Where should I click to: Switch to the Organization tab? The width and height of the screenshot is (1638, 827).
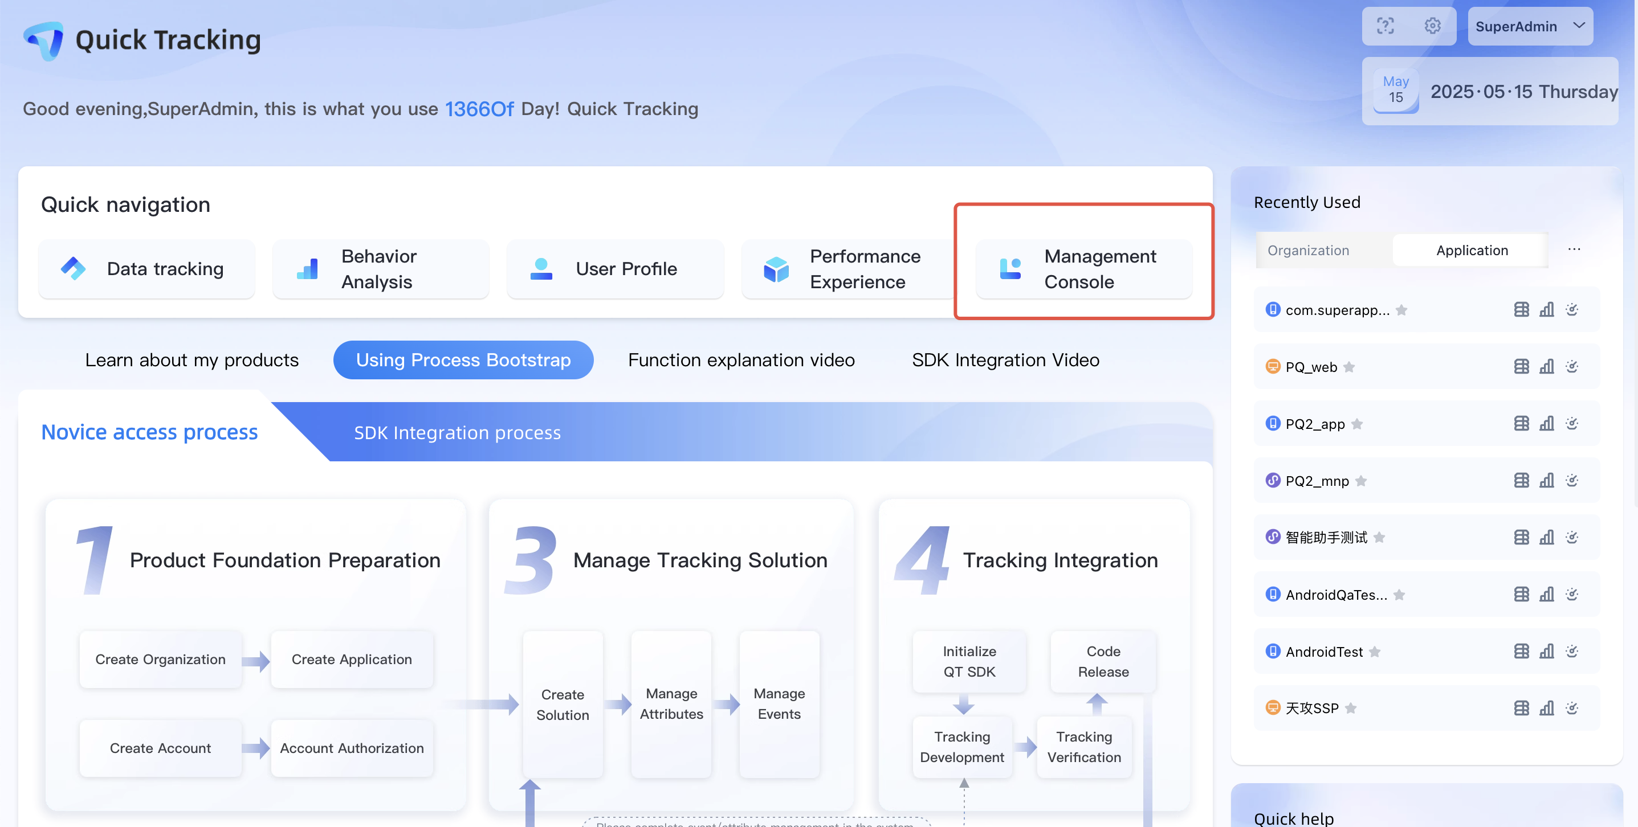1308,251
